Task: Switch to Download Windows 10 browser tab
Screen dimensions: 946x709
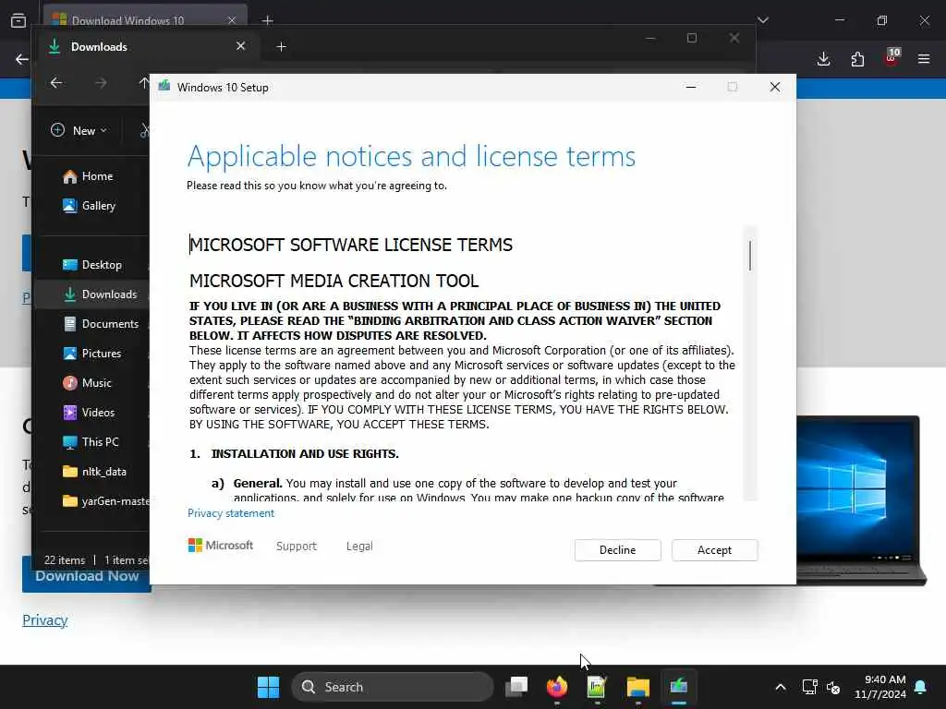Action: [x=145, y=19]
